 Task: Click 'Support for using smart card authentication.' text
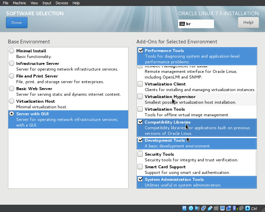(x=187, y=173)
